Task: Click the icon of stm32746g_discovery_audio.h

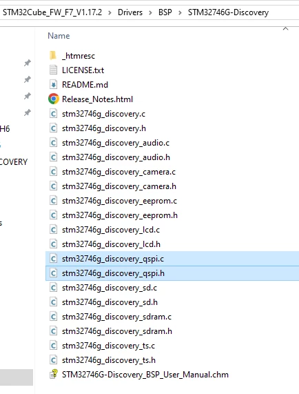Action: (x=53, y=157)
